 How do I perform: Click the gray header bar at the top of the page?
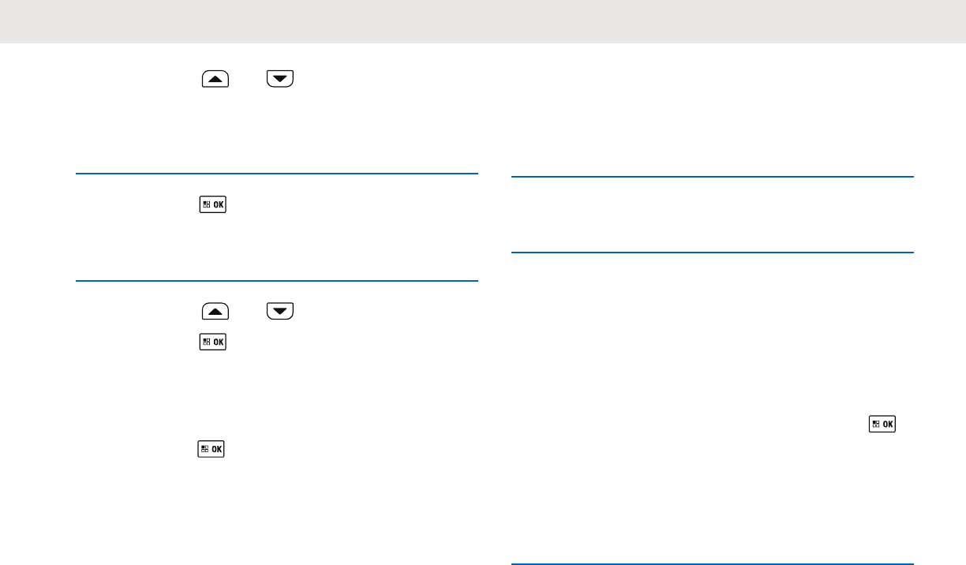[483, 21]
